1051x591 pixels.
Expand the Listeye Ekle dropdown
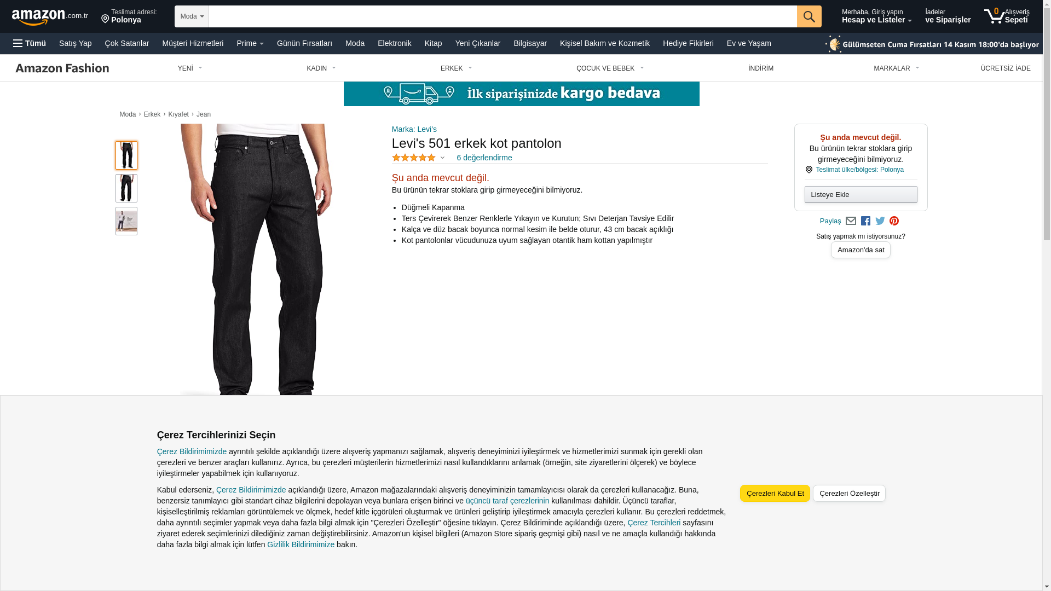tap(861, 195)
